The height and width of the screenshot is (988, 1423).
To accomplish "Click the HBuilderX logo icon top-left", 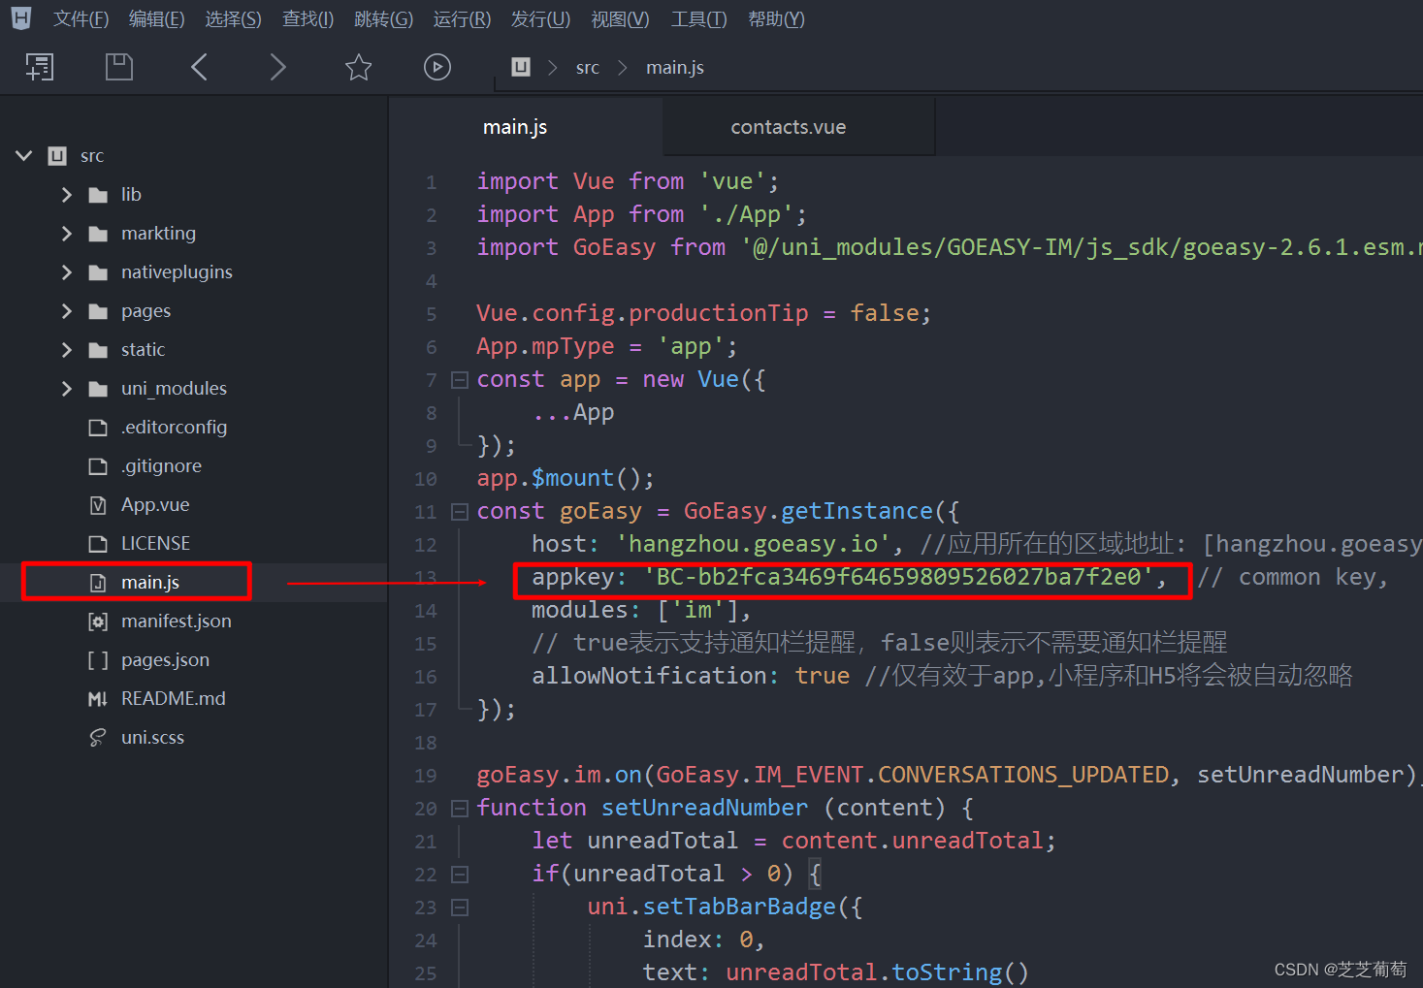I will (19, 17).
